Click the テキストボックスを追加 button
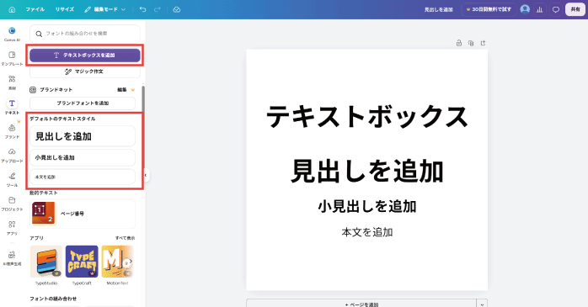The width and height of the screenshot is (588, 307). pos(85,55)
